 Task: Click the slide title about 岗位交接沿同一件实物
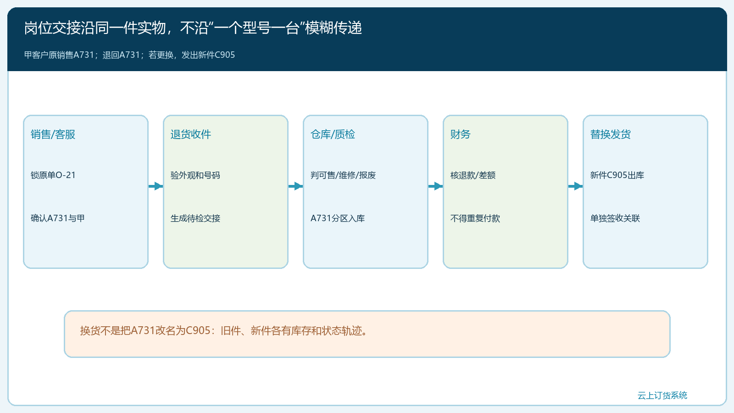[193, 28]
